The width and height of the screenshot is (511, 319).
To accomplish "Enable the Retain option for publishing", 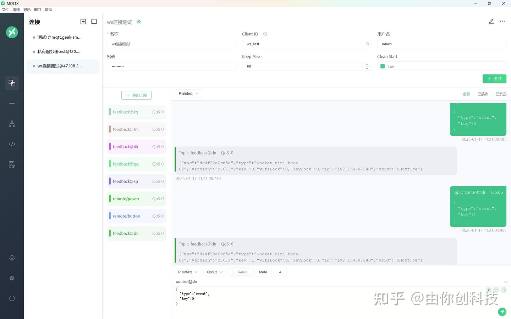I will click(x=240, y=272).
